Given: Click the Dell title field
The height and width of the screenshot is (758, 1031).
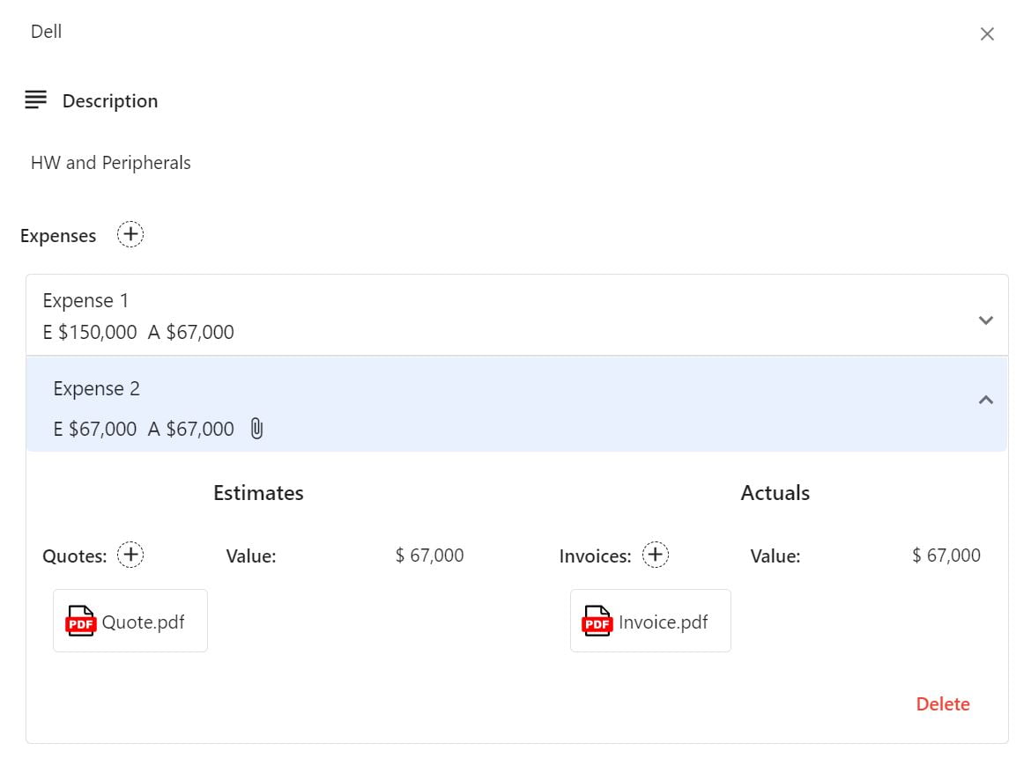Looking at the screenshot, I should click(x=46, y=31).
